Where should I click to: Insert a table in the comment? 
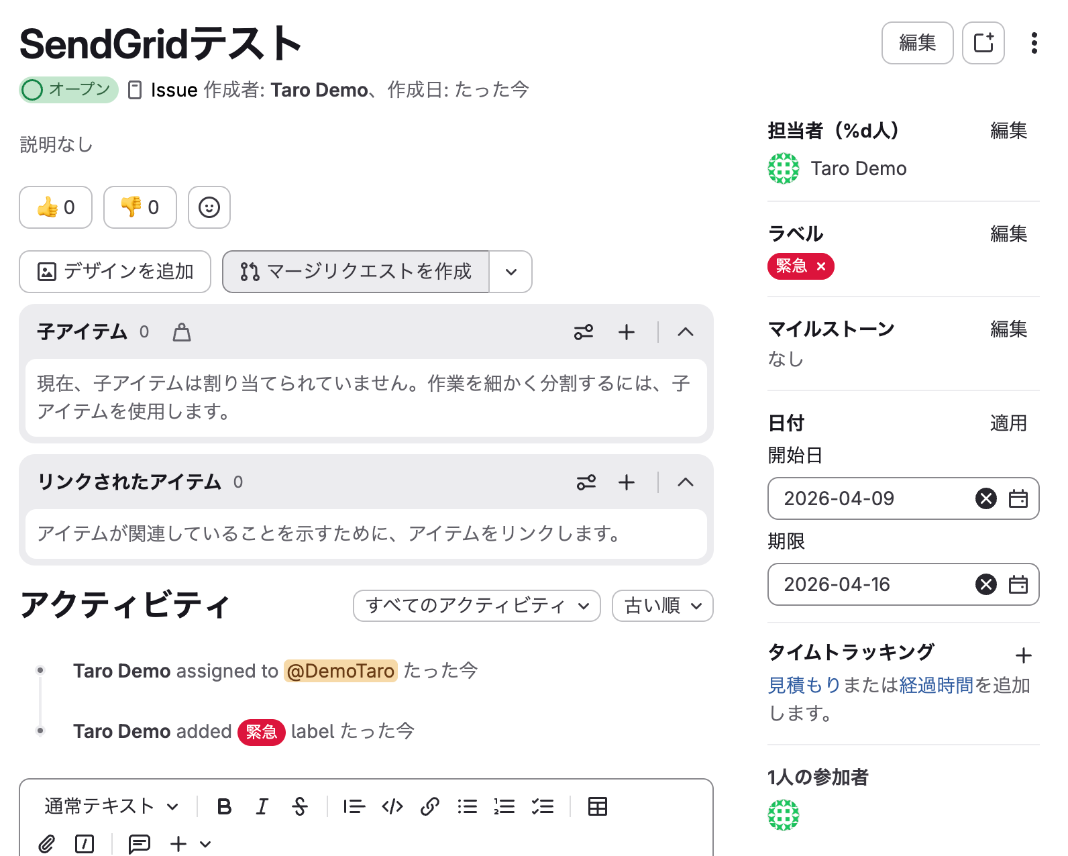(597, 806)
